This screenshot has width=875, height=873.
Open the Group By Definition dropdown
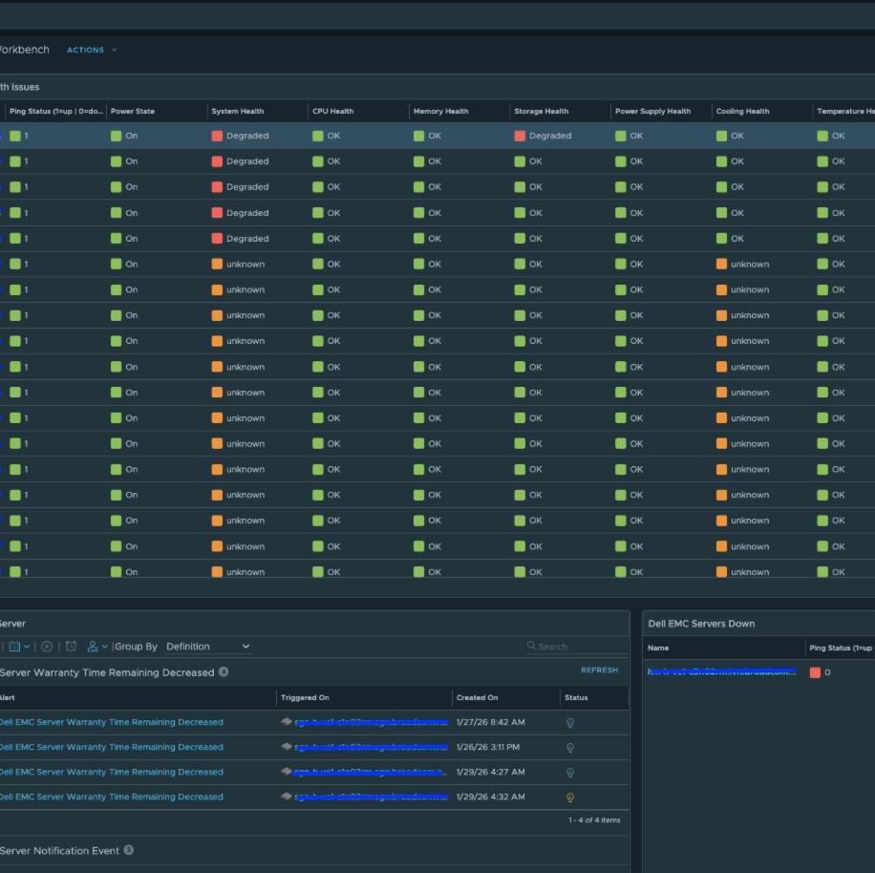pyautogui.click(x=207, y=647)
